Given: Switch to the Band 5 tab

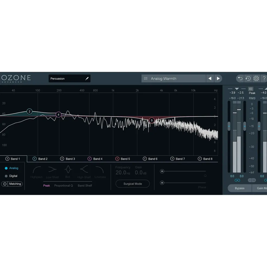Looking at the screenshot, I should tap(125, 159).
